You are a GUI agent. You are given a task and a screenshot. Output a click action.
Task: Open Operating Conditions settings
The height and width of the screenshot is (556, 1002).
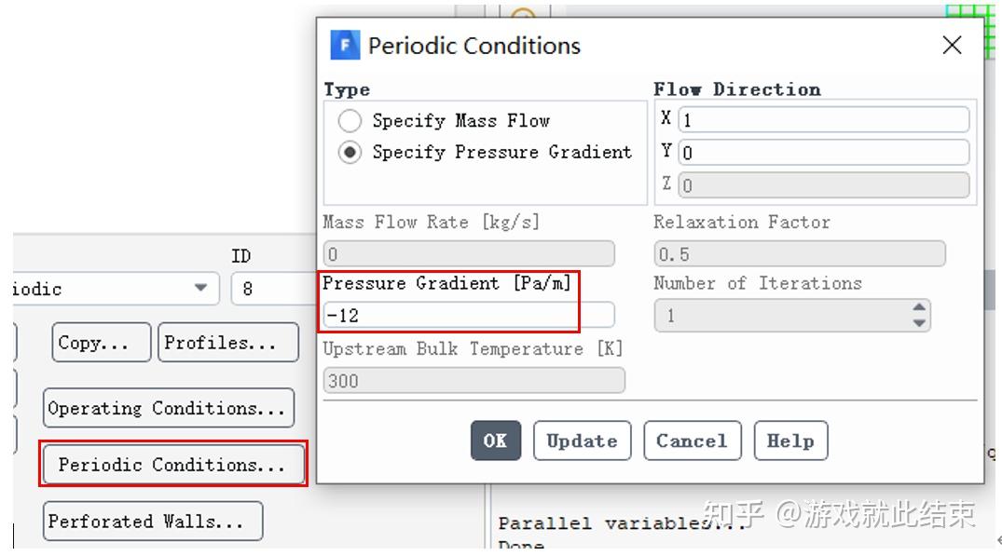(168, 409)
